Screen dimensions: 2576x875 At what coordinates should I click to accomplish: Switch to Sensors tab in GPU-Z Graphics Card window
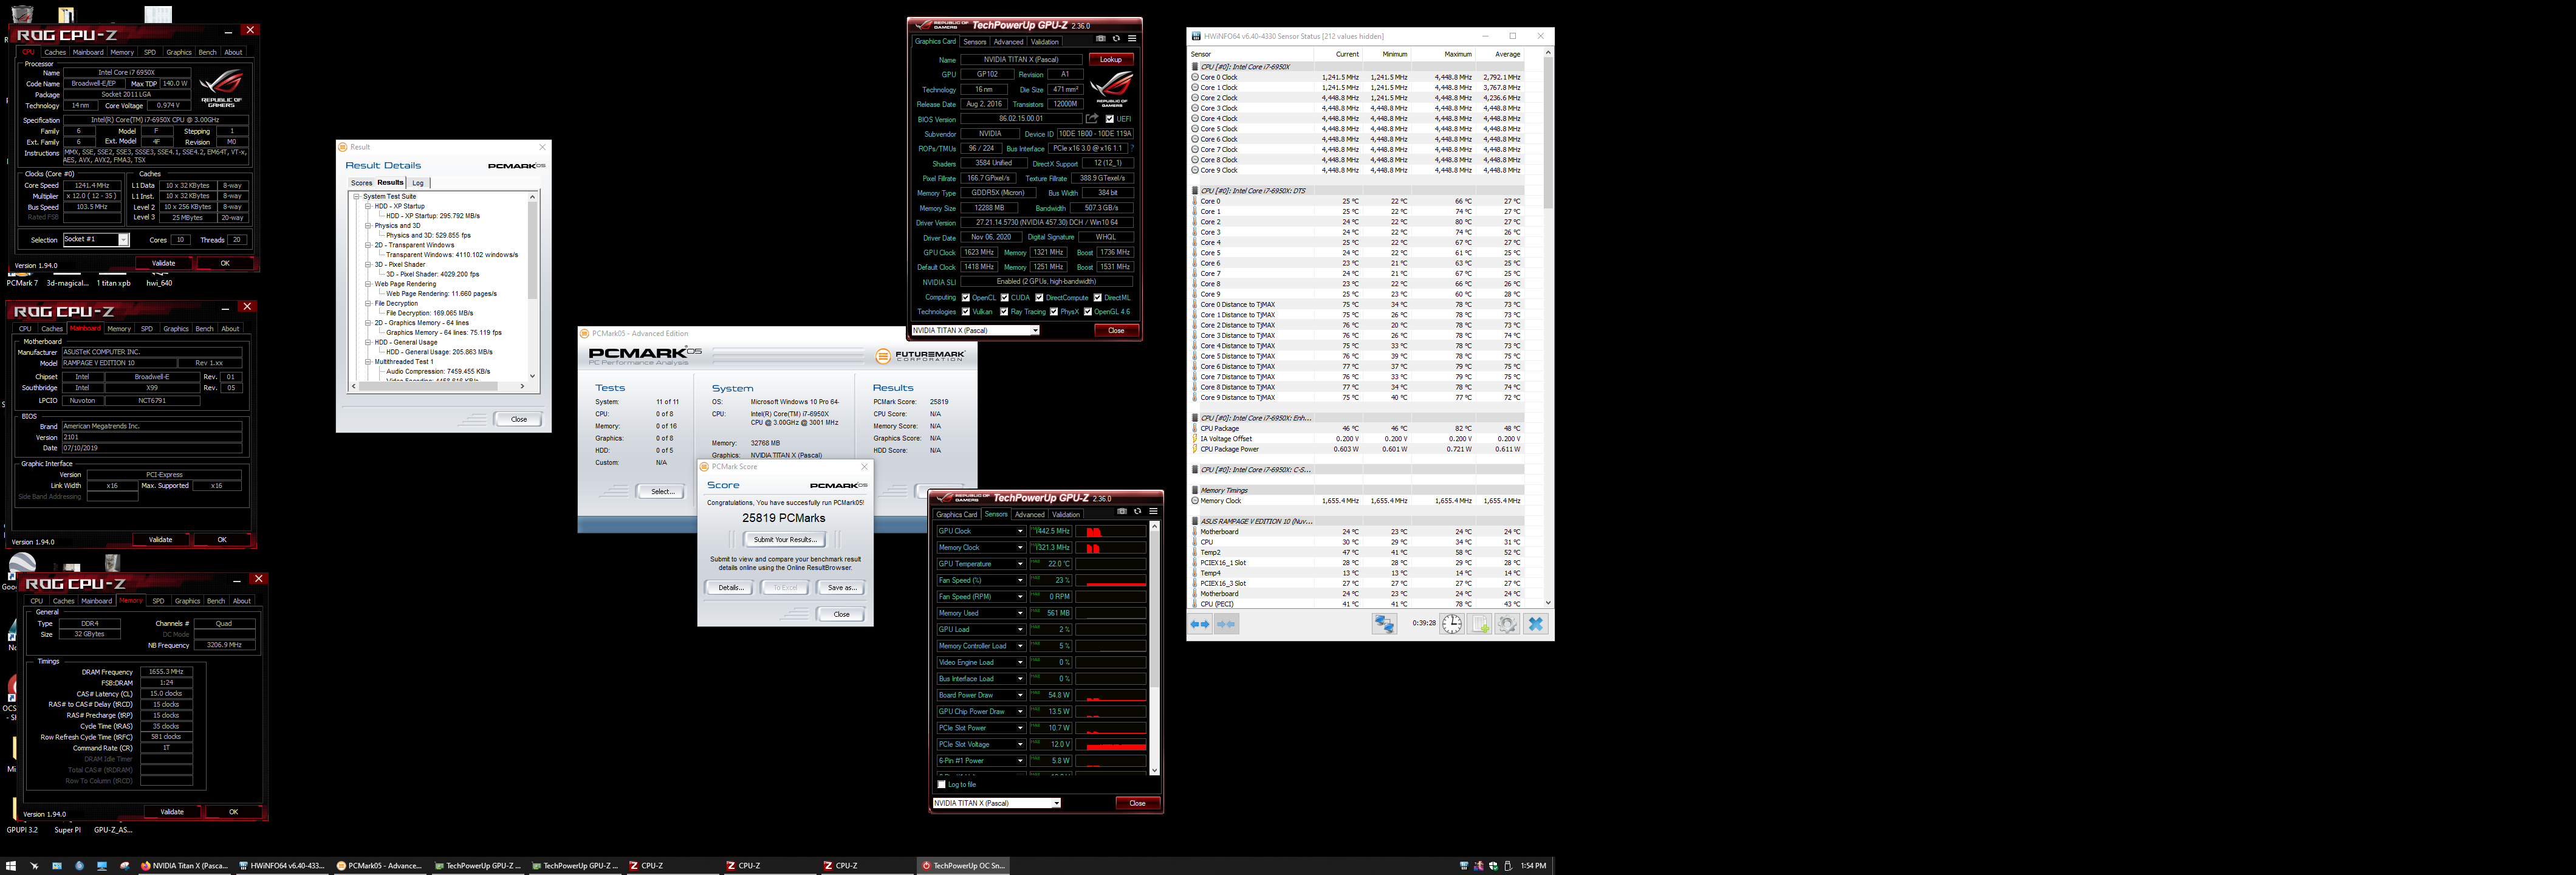click(975, 42)
